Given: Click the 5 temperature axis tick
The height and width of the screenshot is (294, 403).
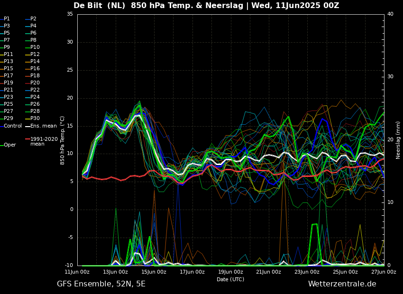Looking at the screenshot, I should pyautogui.click(x=72, y=182).
